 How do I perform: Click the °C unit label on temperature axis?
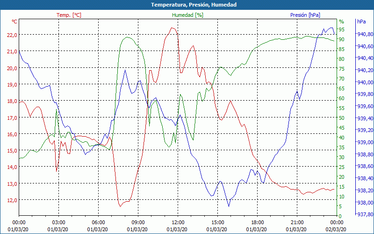coord(14,22)
